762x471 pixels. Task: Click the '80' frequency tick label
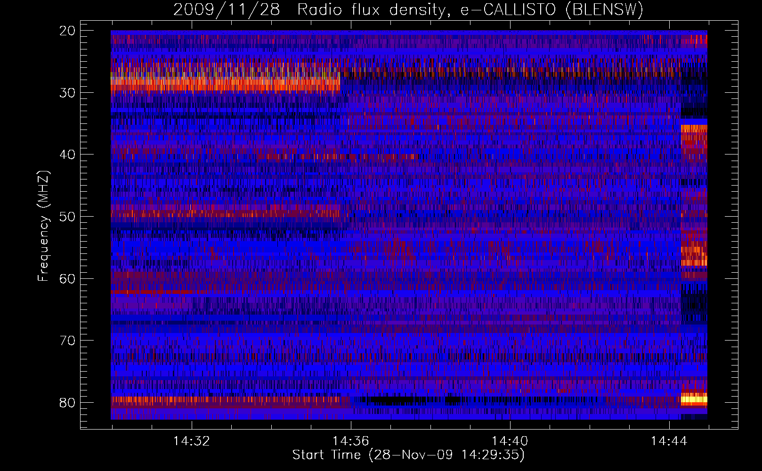pyautogui.click(x=68, y=403)
